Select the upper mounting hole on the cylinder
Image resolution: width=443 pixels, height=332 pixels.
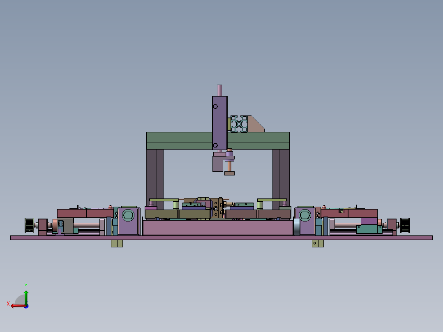coord(215,106)
